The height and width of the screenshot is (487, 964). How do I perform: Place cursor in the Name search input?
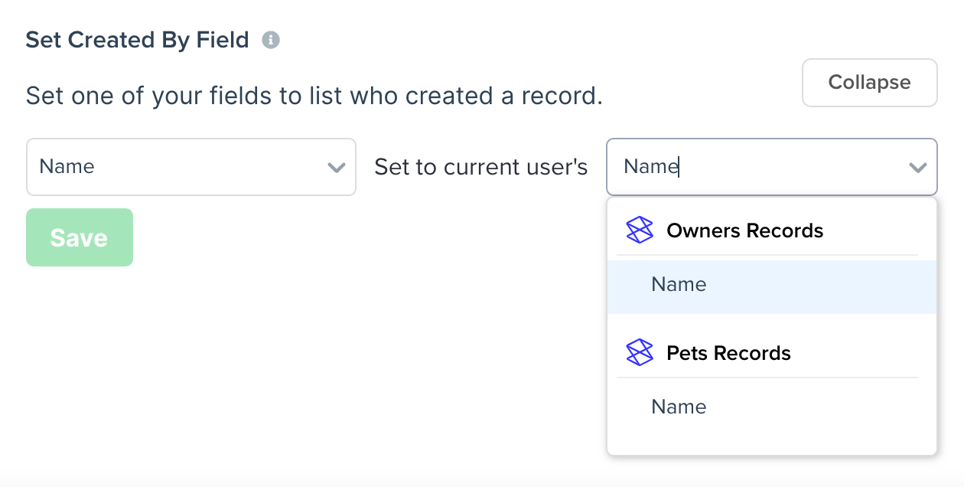click(757, 167)
